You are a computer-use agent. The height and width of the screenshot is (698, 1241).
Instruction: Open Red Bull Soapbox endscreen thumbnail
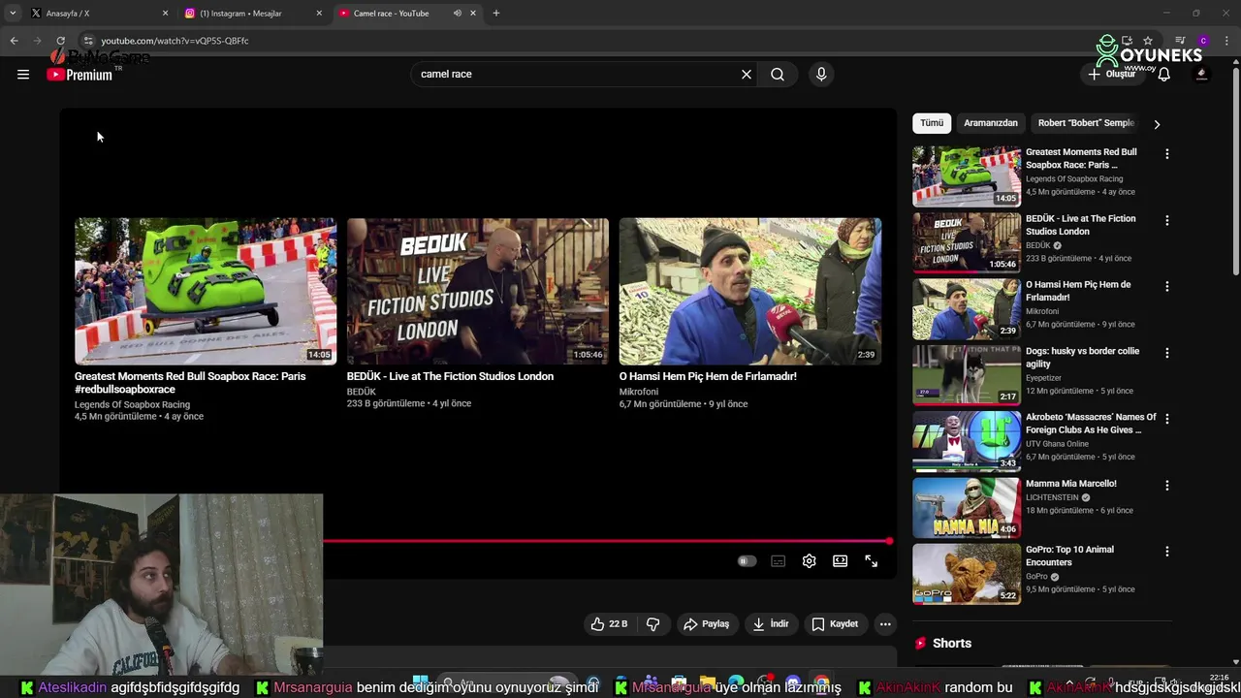tap(206, 291)
